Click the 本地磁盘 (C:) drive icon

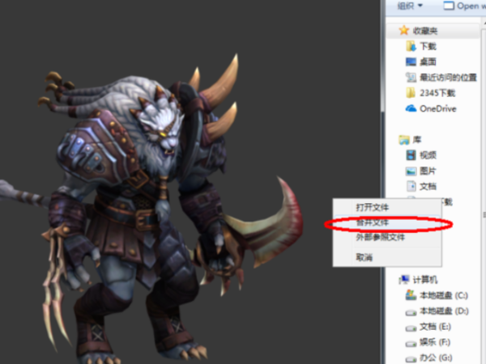tap(411, 295)
